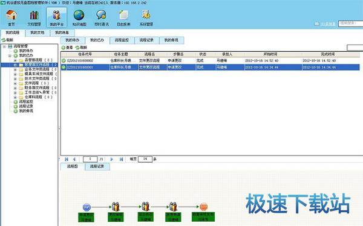Click the blue start node in the flowchart
Screen dimensions: 363x226
[87, 207]
